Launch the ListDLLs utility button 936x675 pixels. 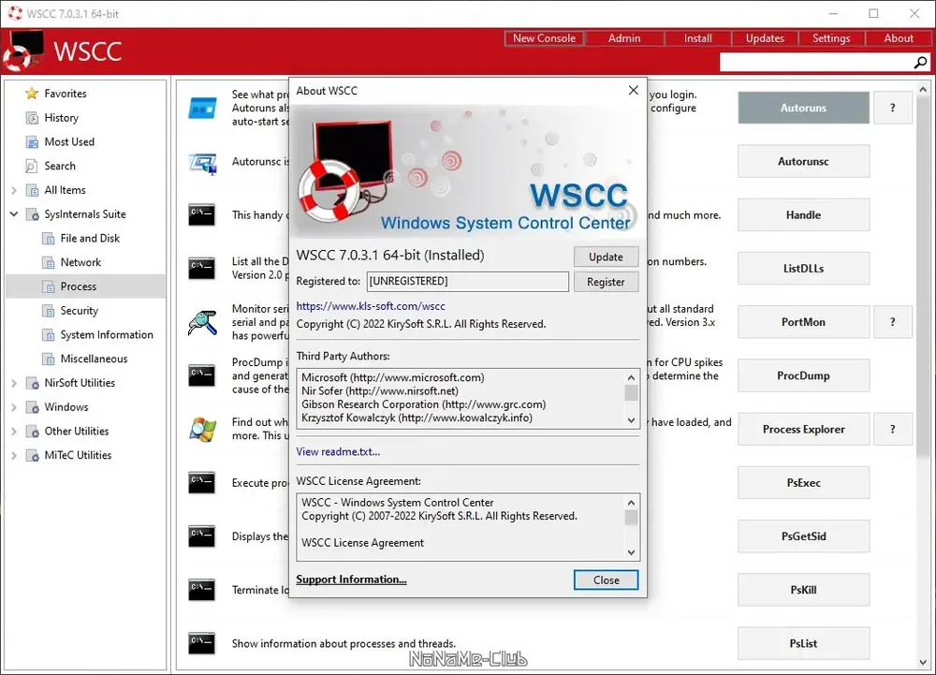tap(803, 269)
